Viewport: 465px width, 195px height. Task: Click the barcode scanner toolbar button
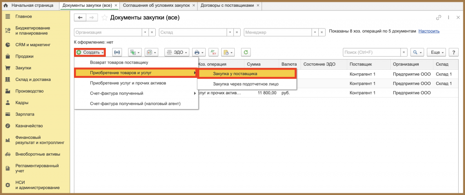click(x=118, y=52)
